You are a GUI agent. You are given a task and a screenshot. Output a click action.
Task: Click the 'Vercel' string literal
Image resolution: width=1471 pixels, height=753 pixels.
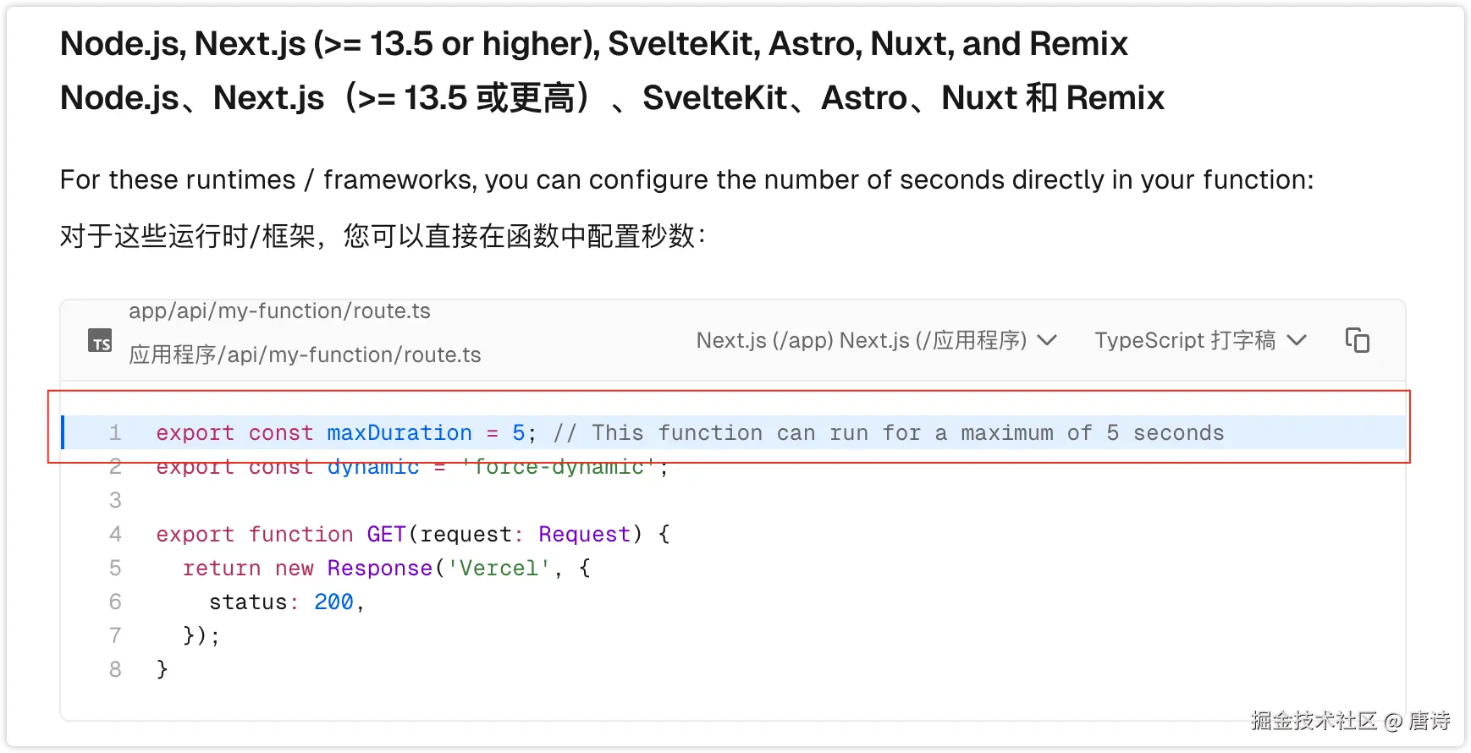[x=499, y=569]
